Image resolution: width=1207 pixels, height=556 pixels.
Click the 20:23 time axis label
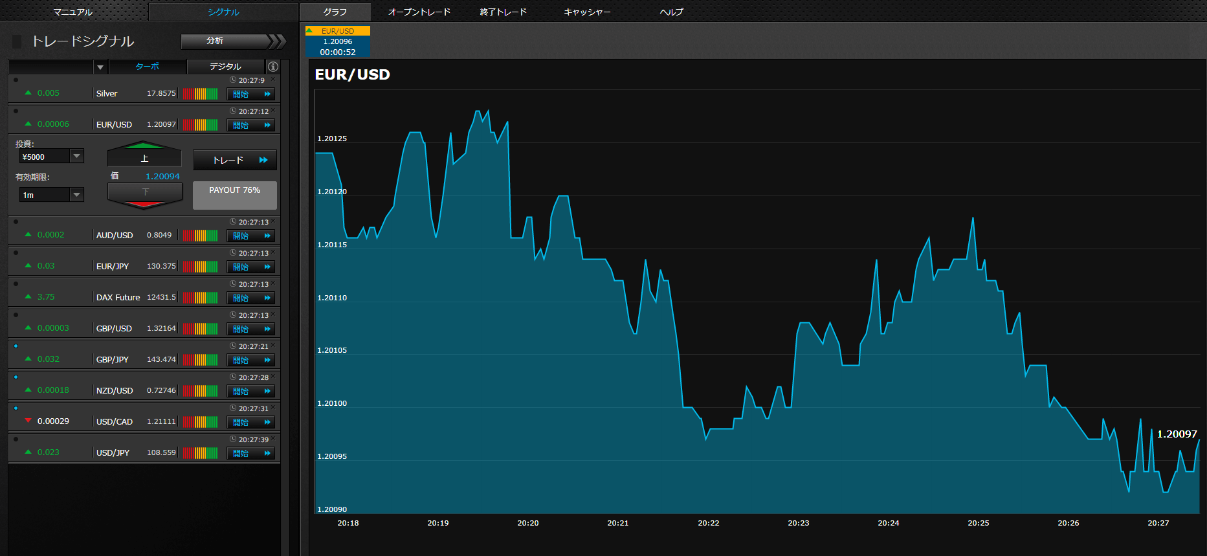coord(799,523)
